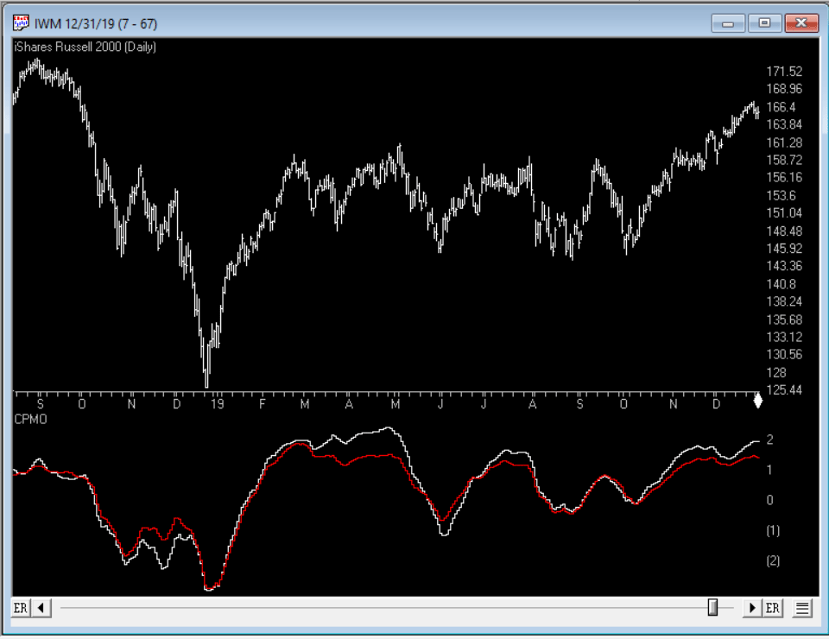The height and width of the screenshot is (639, 829).
Task: Click the chart application icon in title bar
Action: tap(21, 23)
